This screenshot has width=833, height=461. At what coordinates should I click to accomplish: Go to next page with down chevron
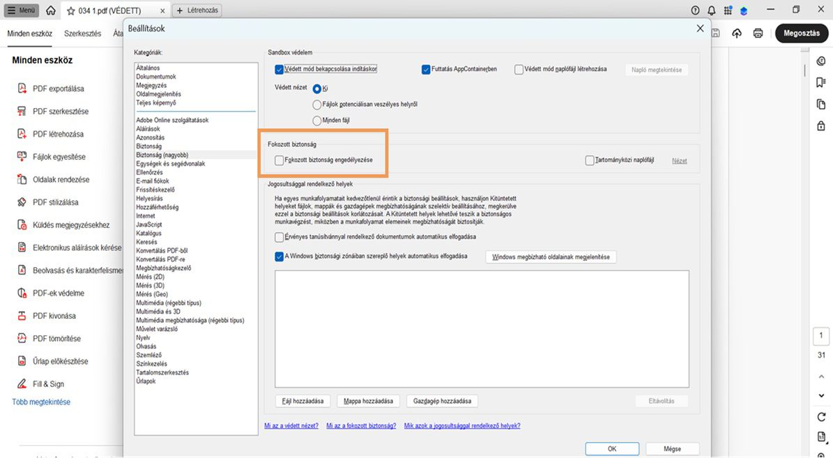coord(821,395)
